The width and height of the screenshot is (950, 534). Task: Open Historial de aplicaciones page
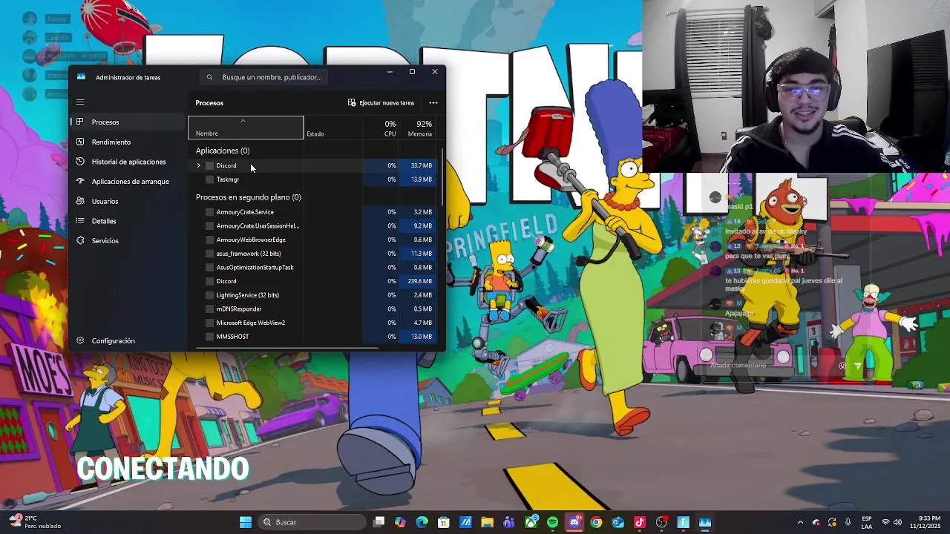tap(127, 162)
